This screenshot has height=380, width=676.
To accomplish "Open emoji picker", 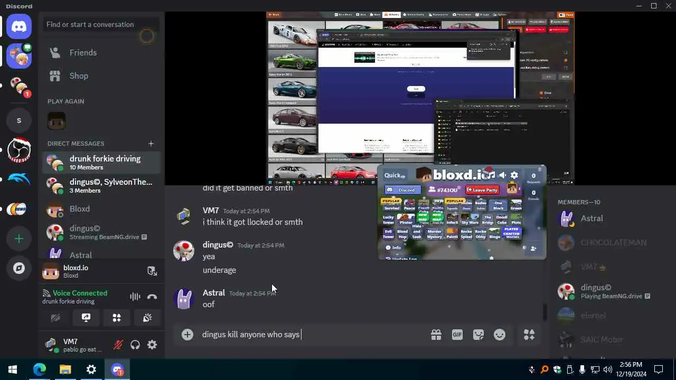I will pos(500,335).
